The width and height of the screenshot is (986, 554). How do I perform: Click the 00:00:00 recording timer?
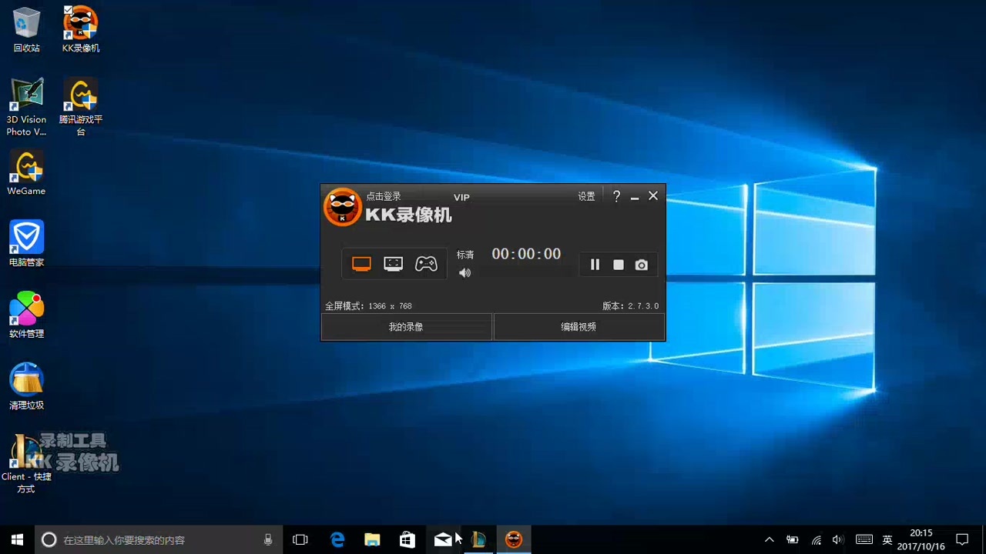526,254
